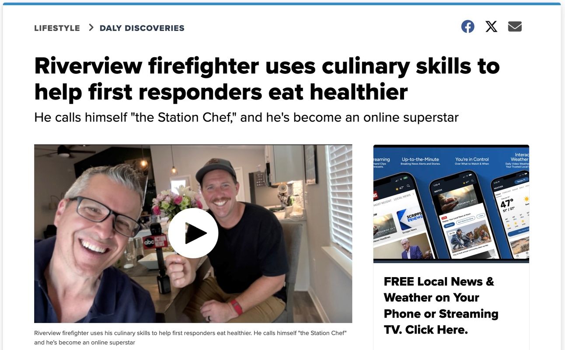The width and height of the screenshot is (565, 350).
Task: Click the breadcrumb chevron after Lifestyle
Action: 91,28
